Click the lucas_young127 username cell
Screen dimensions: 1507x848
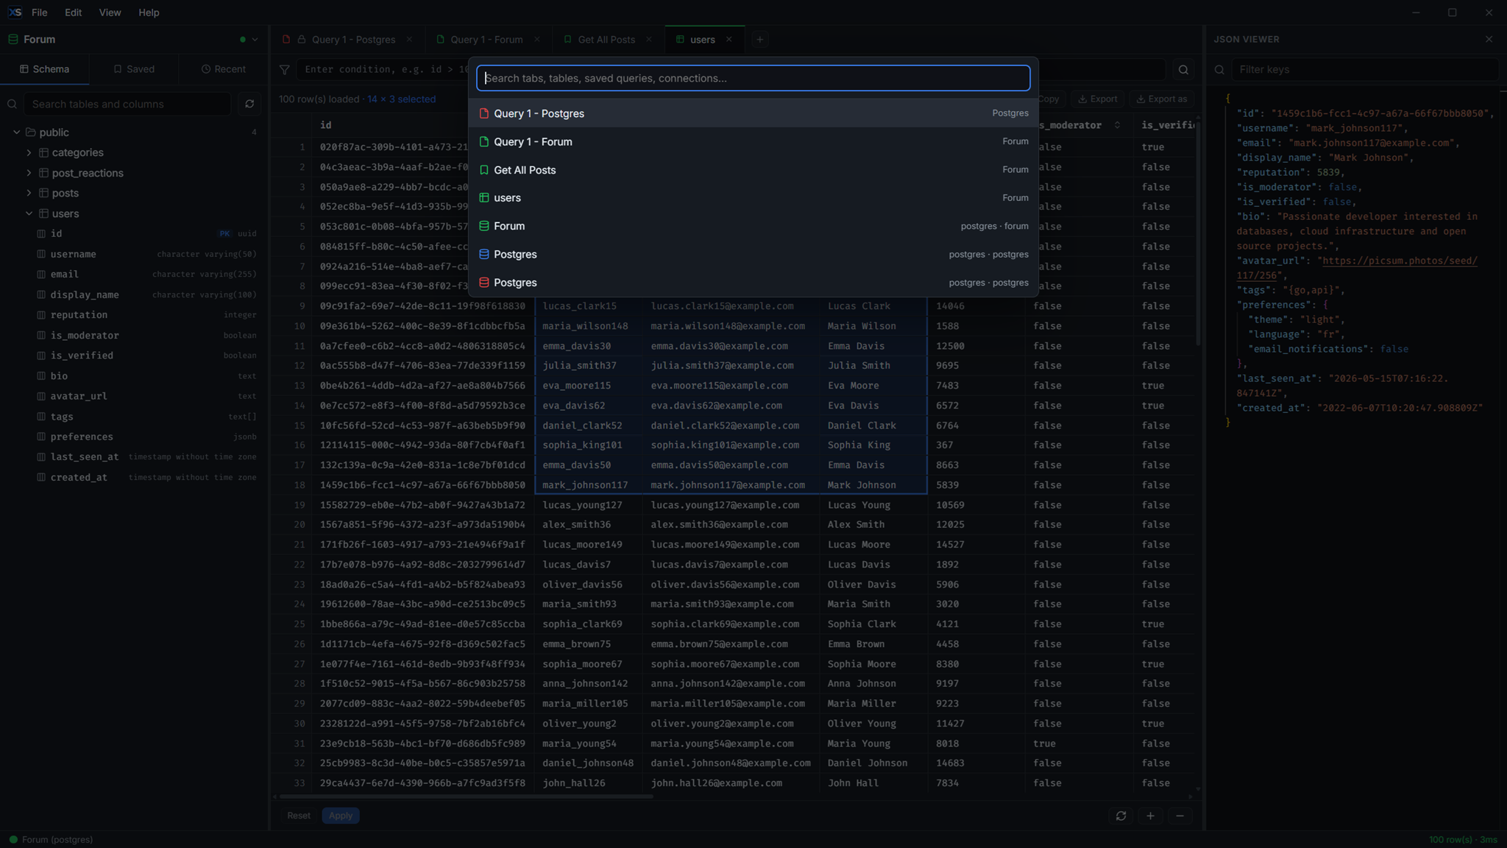coord(588,505)
